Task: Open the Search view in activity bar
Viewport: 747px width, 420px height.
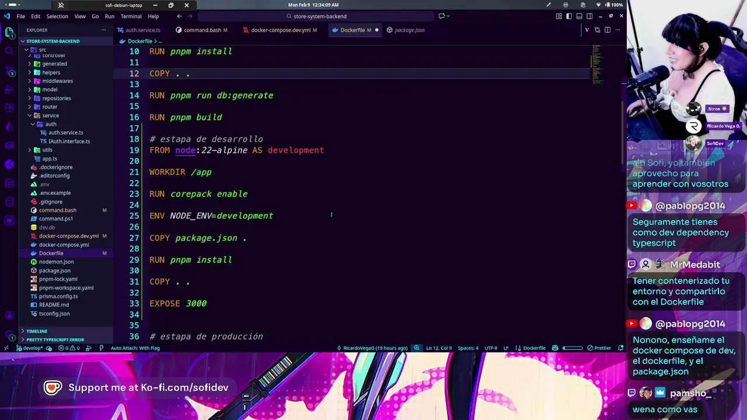Action: (9, 52)
